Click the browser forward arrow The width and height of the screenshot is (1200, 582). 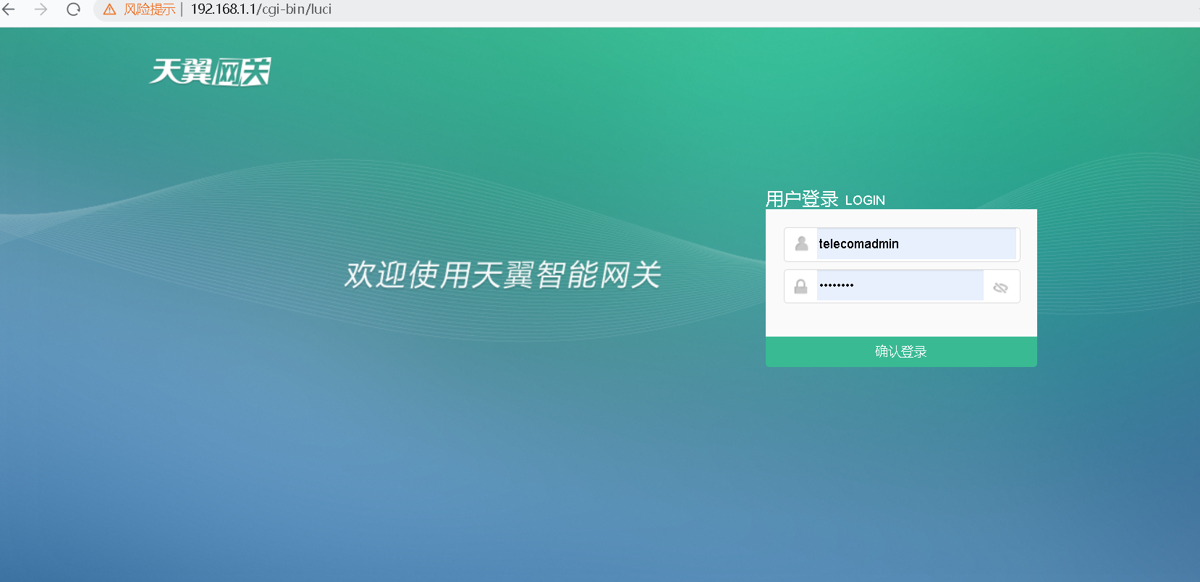click(41, 9)
